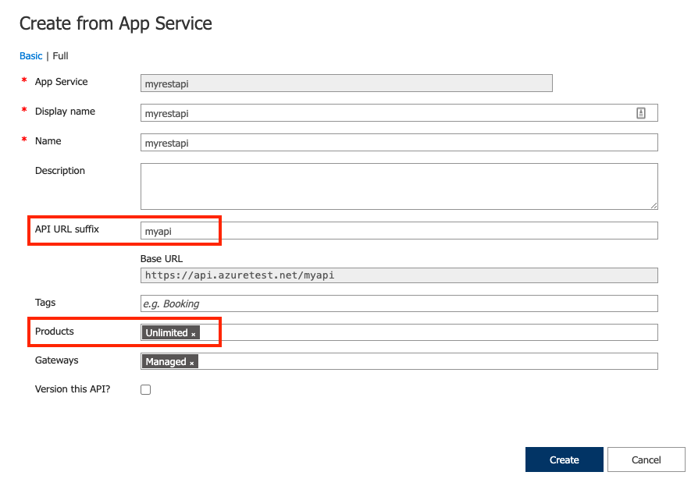The width and height of the screenshot is (691, 479).
Task: Focus the Display name input field
Action: point(399,113)
